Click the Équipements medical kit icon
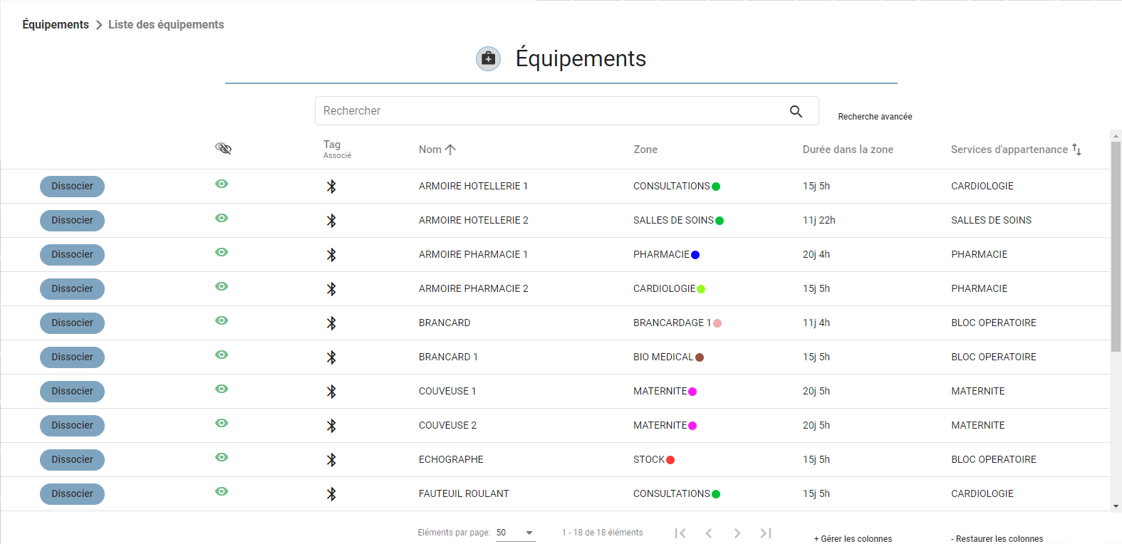The height and width of the screenshot is (544, 1122). click(x=488, y=58)
